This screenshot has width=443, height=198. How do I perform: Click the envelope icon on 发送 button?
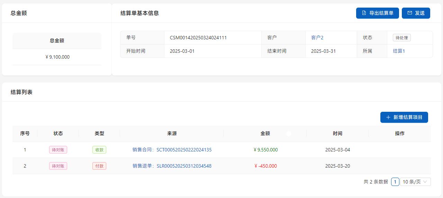tap(410, 13)
